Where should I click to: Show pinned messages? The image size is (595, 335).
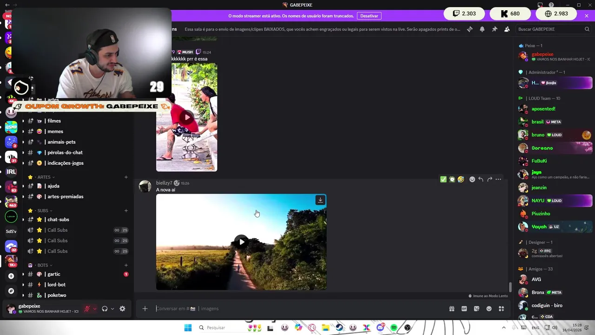(x=495, y=29)
